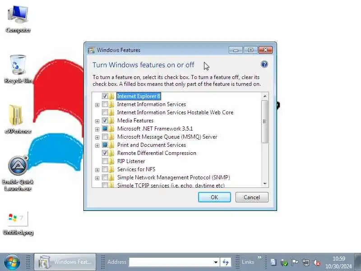Check the Simple Network Management Protocol checkbox
This screenshot has width=361, height=271.
point(105,178)
